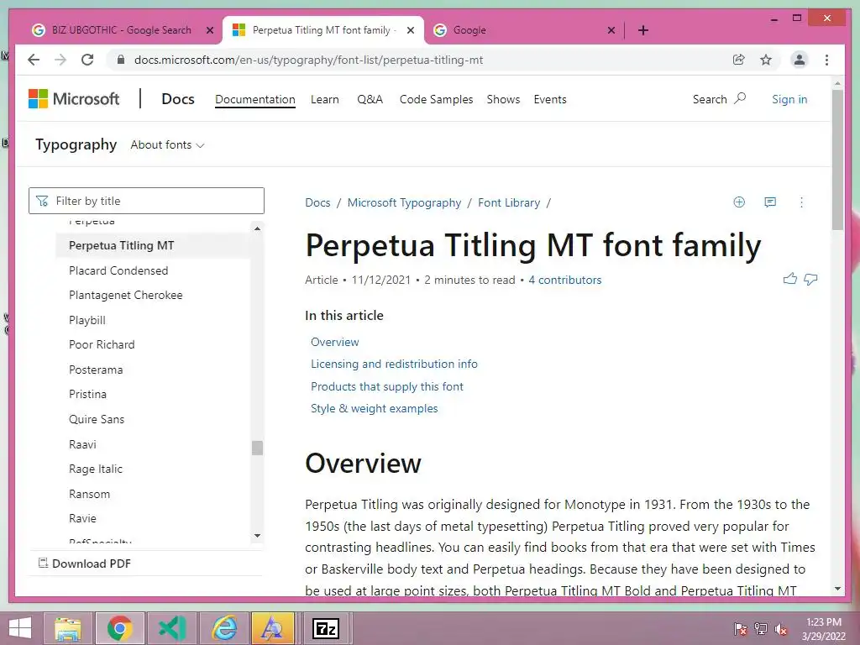
Task: Open the Documentation menu item
Action: 255,99
